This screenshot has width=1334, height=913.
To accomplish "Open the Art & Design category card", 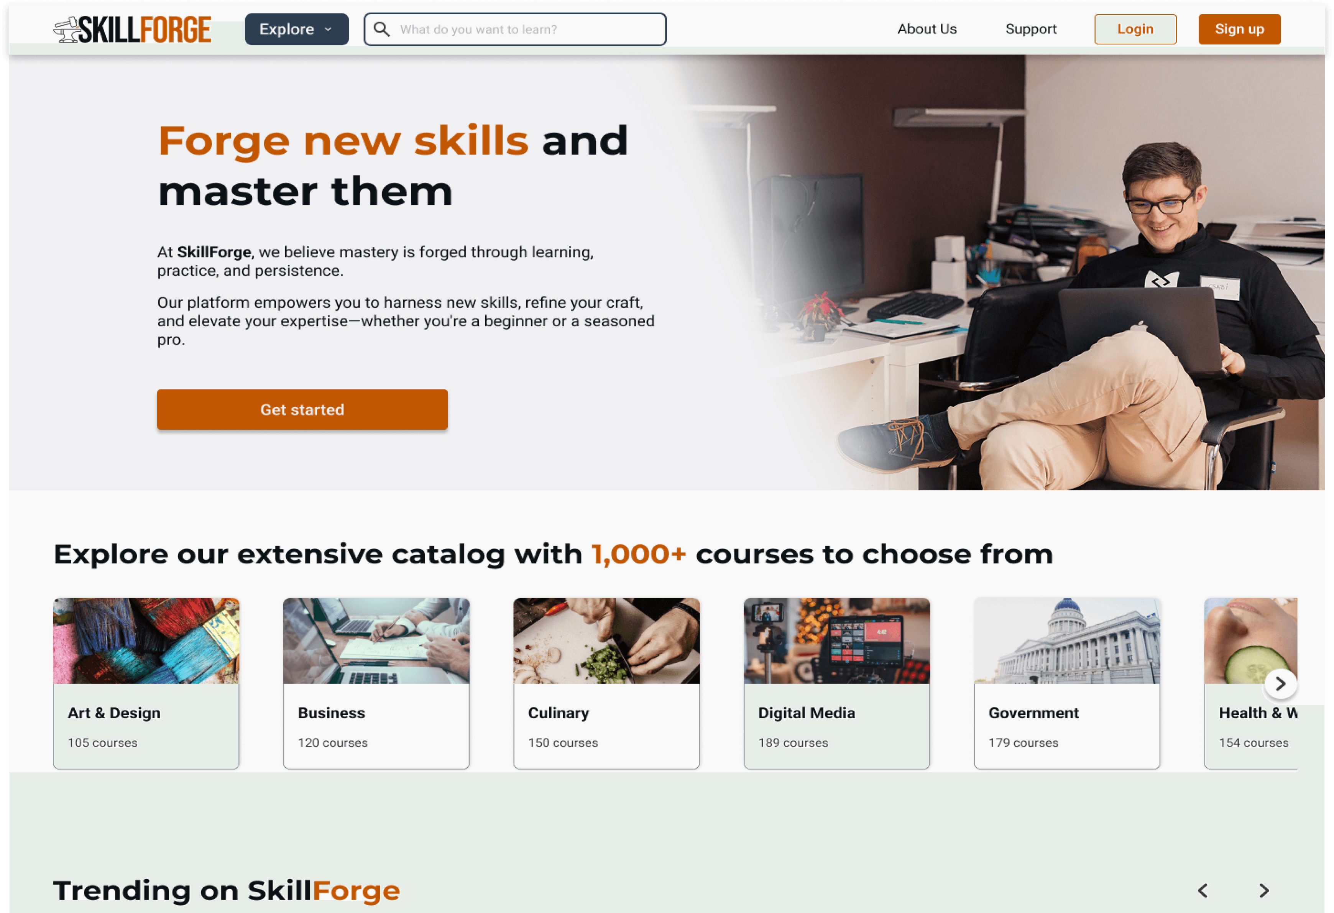I will pos(146,683).
